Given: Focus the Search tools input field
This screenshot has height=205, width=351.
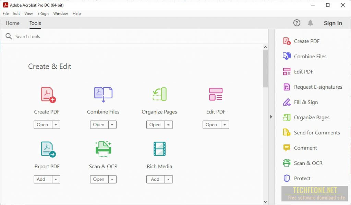Looking at the screenshot, I should (x=134, y=36).
